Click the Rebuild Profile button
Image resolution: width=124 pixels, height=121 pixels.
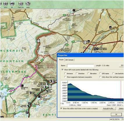pos(109,109)
